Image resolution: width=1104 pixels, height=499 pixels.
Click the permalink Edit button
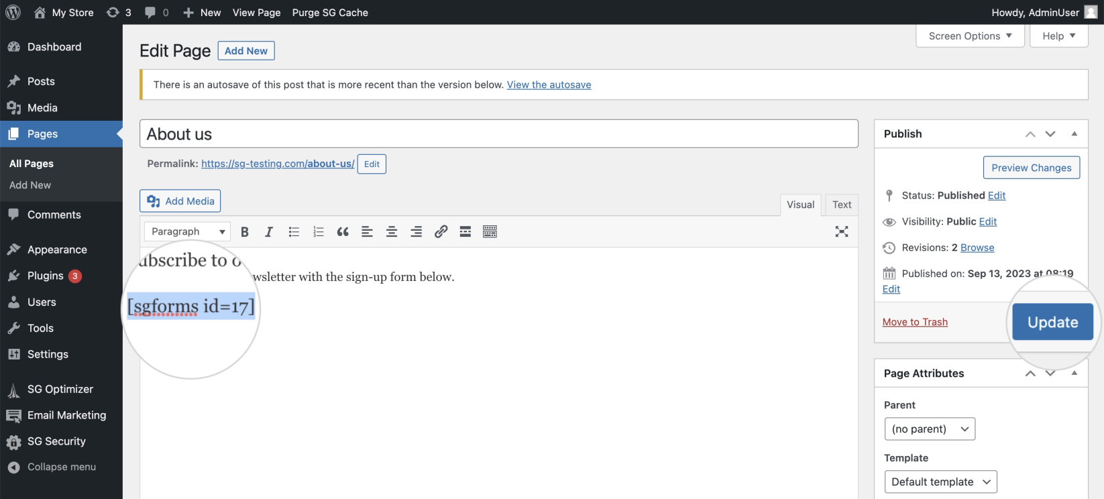pos(372,164)
